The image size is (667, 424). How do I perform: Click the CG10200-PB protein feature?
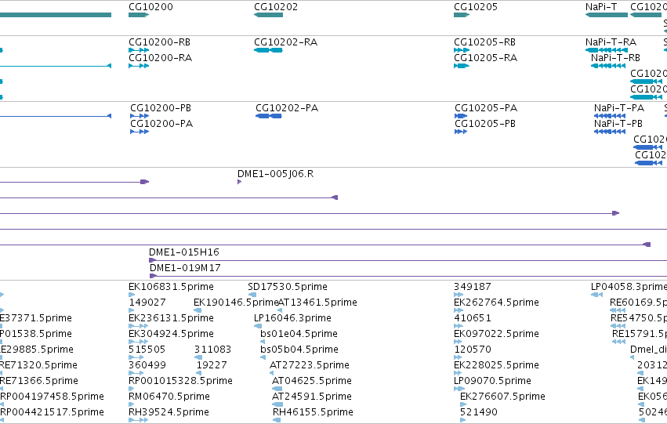tap(140, 116)
